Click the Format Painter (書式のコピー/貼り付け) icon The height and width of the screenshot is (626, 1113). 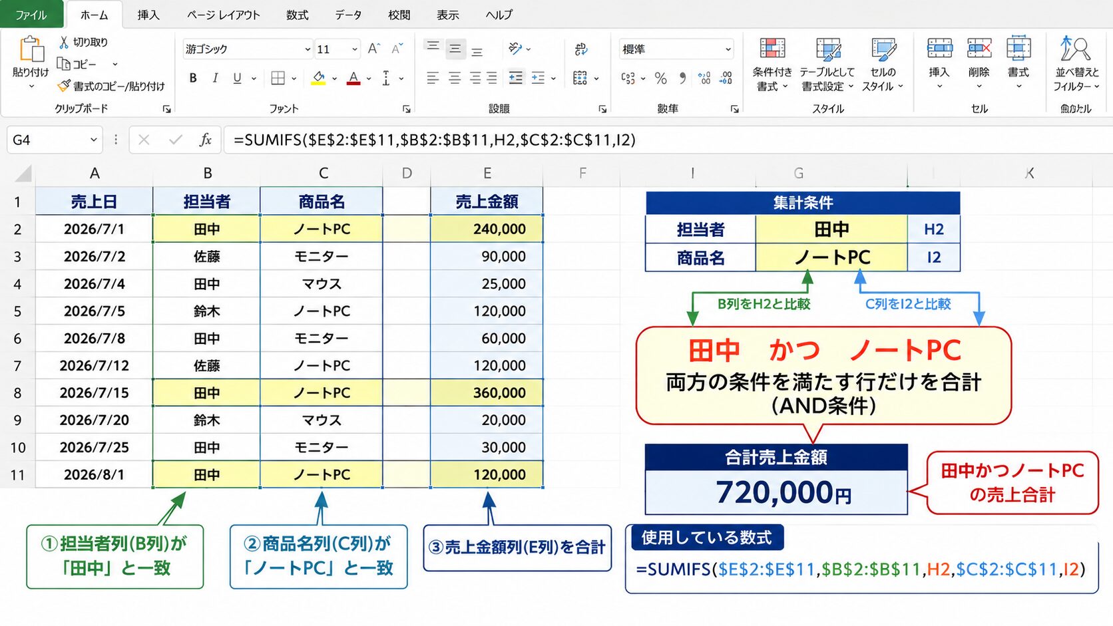click(64, 86)
